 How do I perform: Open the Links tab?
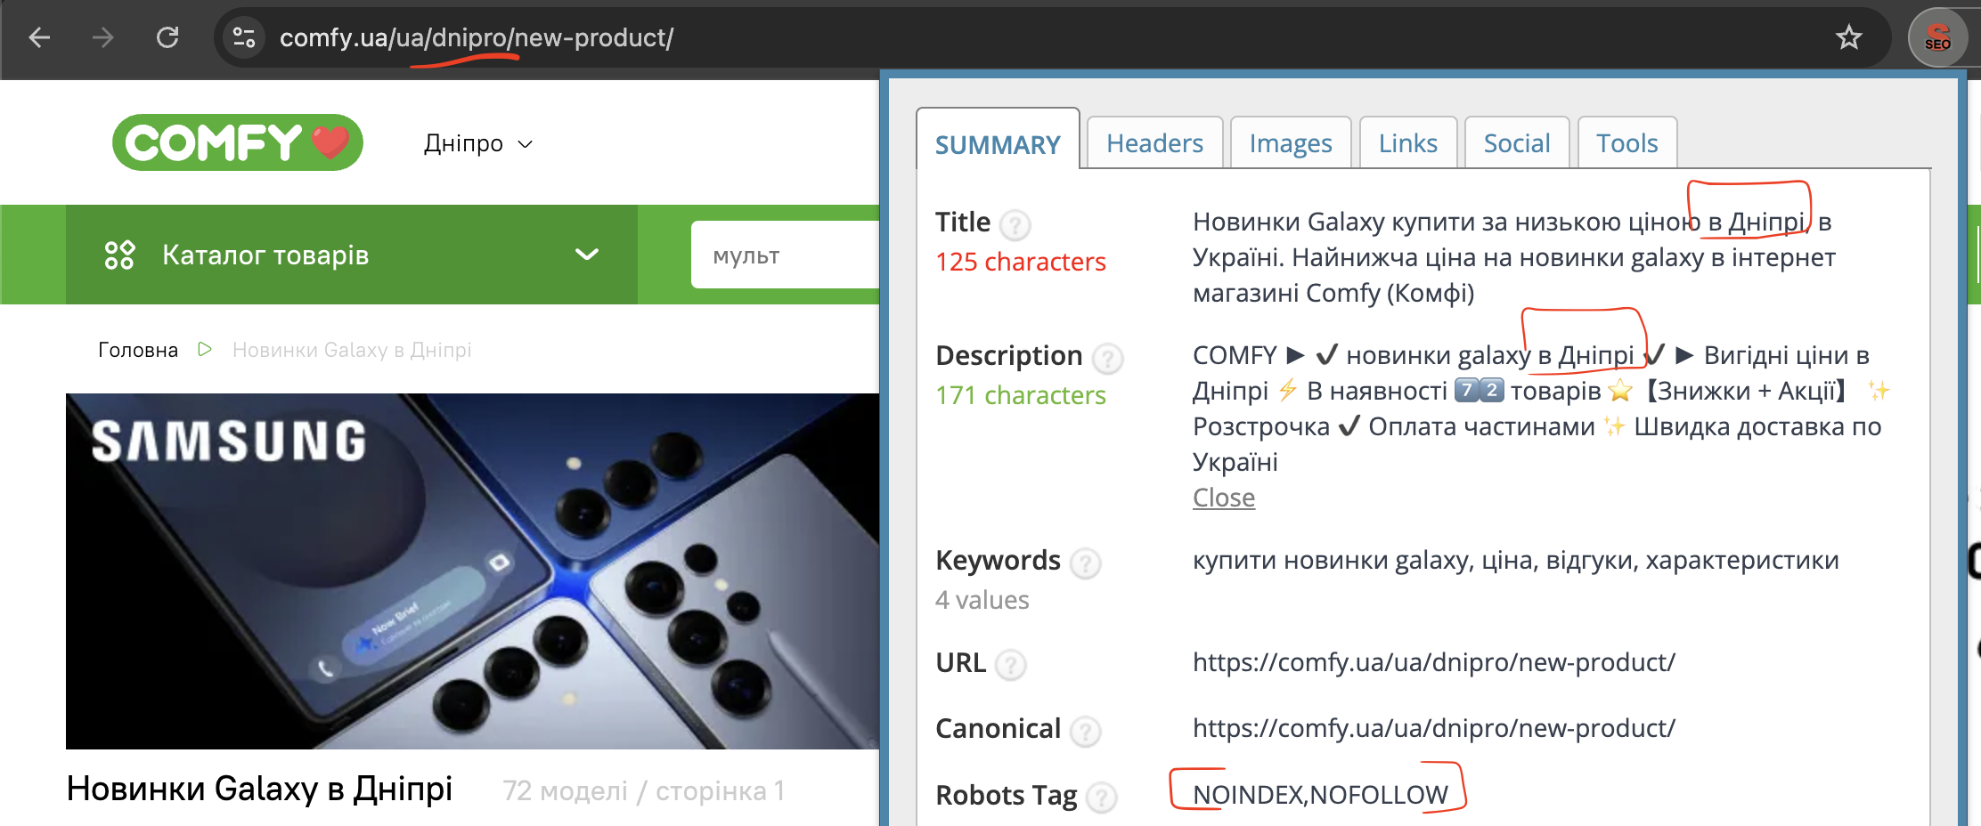[x=1408, y=143]
